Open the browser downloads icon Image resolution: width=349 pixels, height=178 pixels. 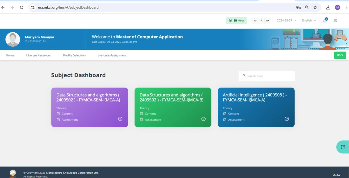(x=328, y=8)
